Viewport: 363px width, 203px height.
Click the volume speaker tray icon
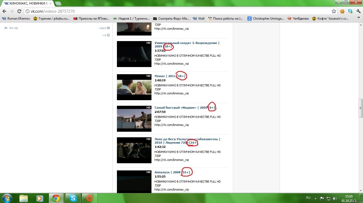pos(335,198)
